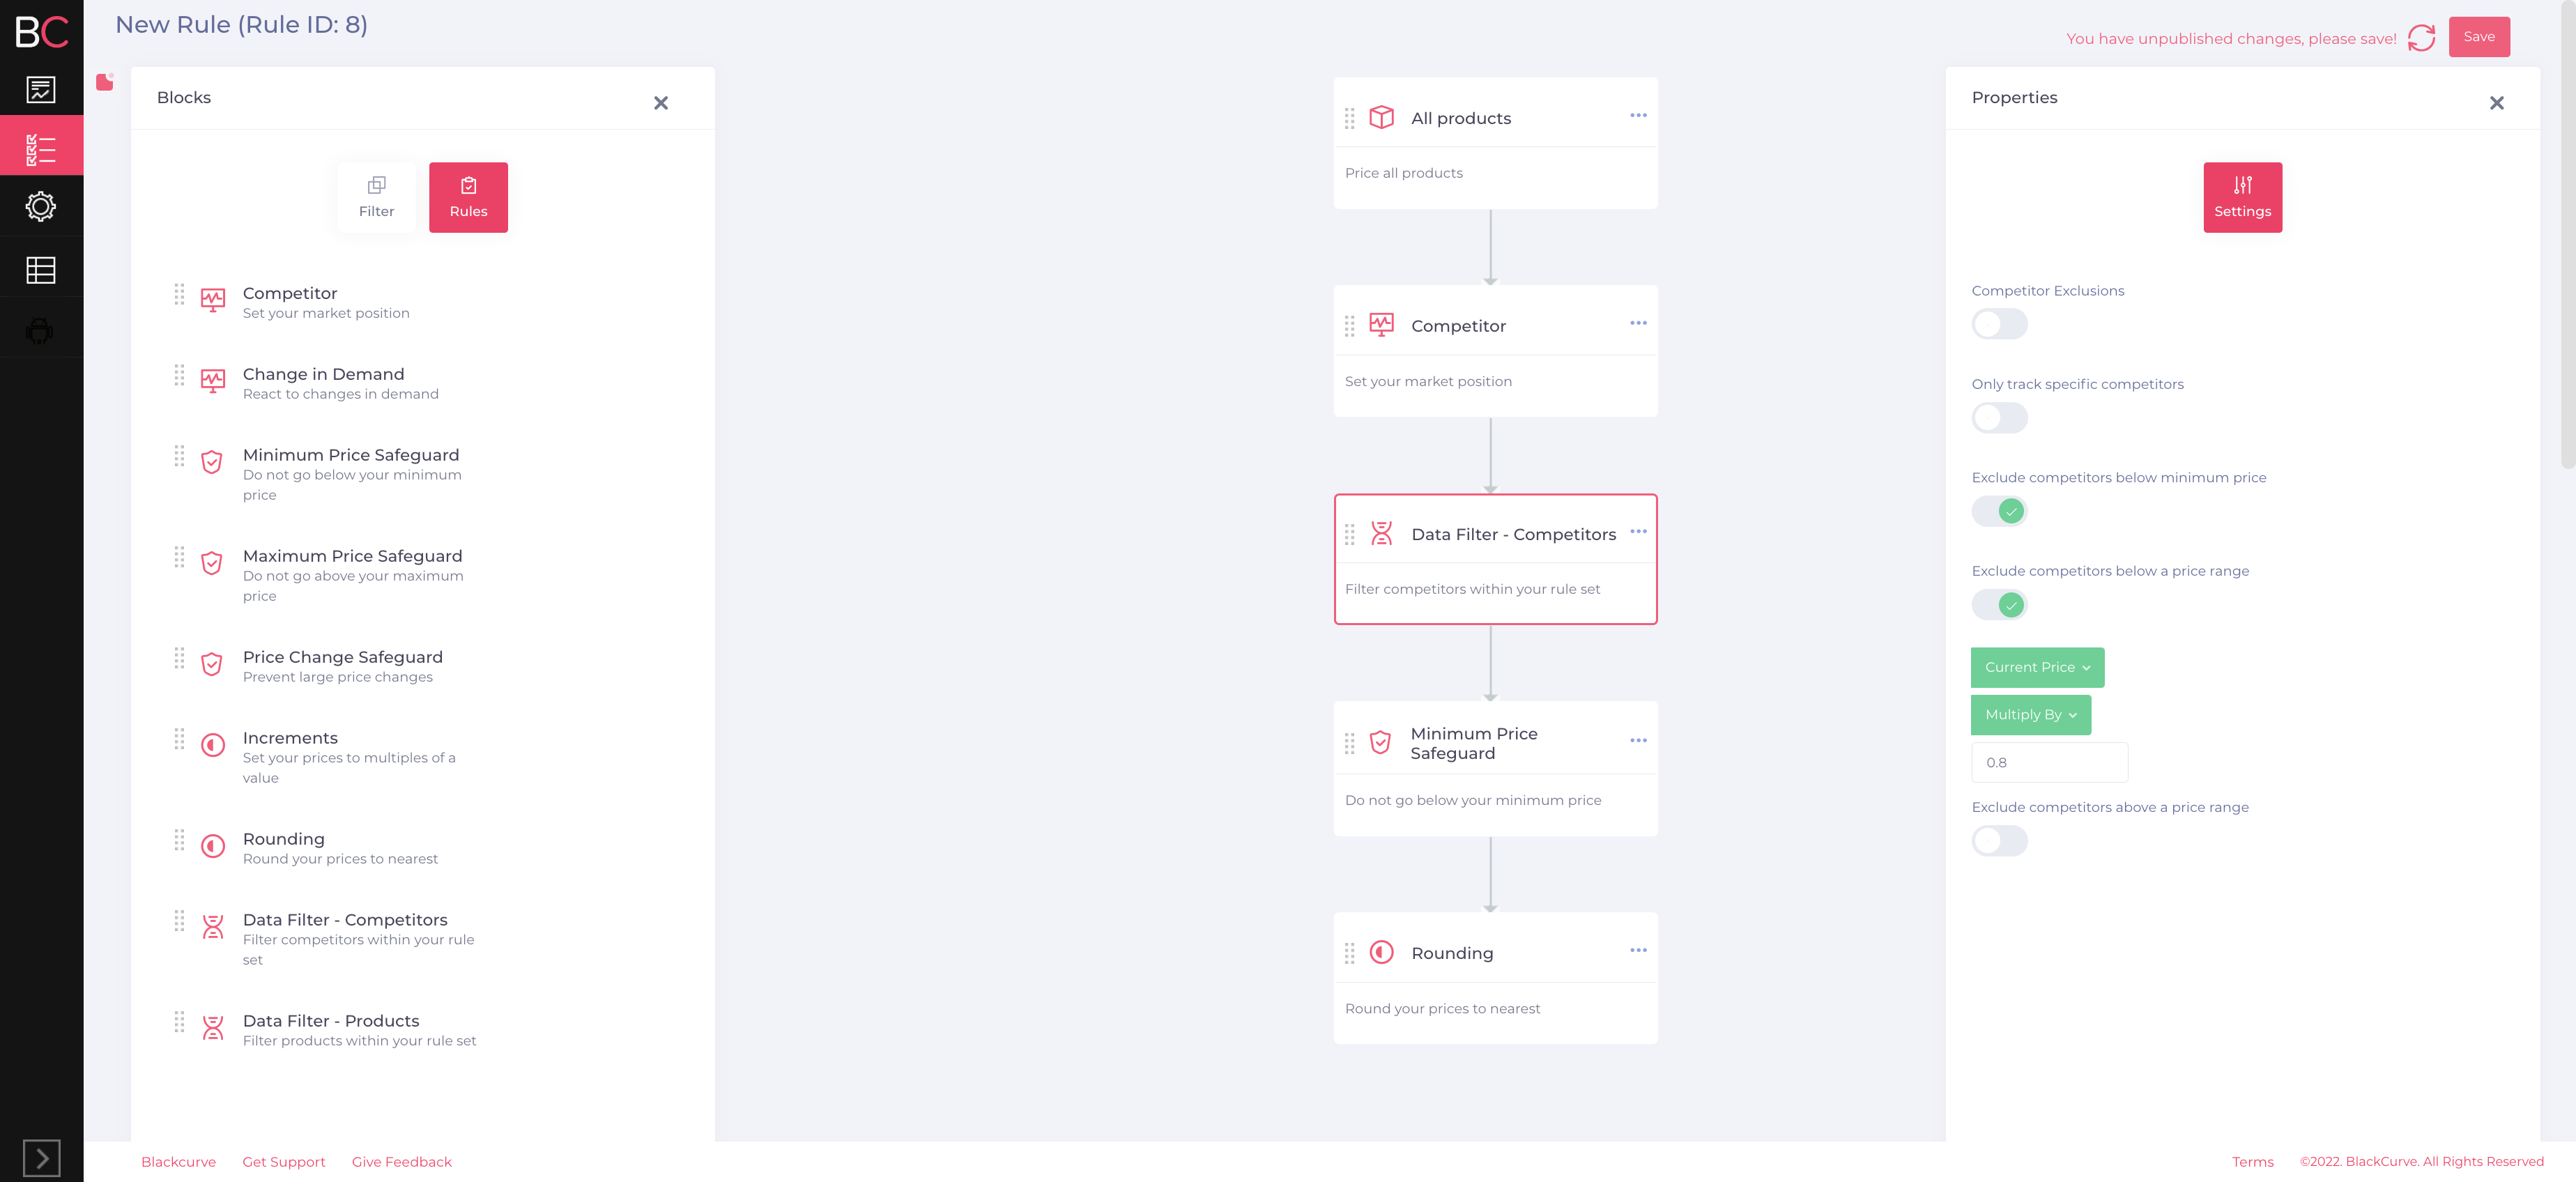Open the data table sidebar icon
The image size is (2576, 1182).
tap(41, 269)
